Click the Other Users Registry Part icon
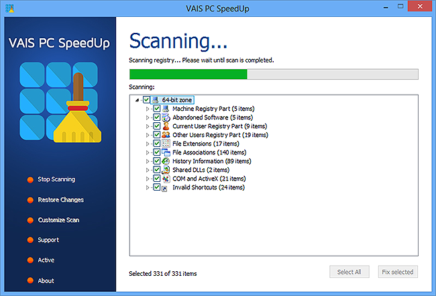436x296 pixels. point(166,135)
